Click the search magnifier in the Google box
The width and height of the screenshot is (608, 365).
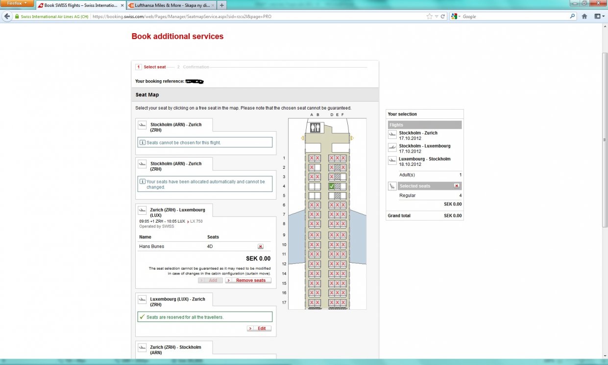[x=572, y=16]
